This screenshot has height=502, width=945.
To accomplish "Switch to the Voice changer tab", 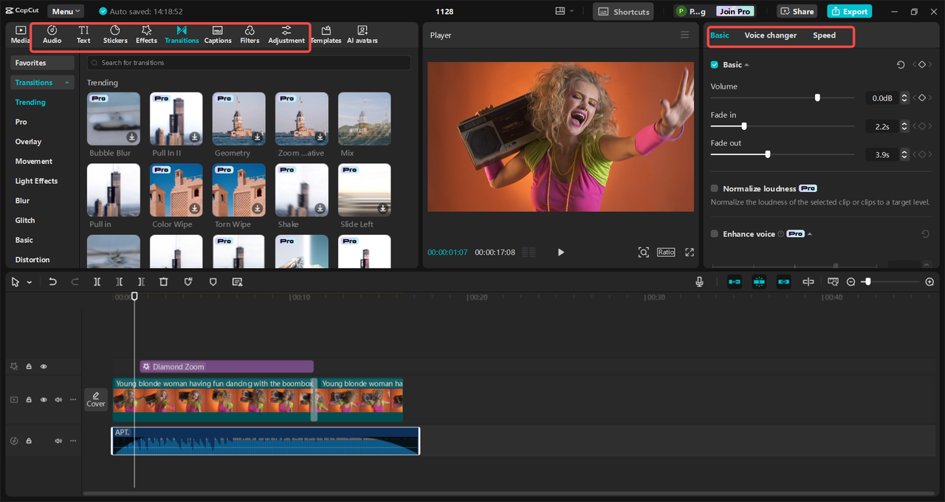I will click(770, 35).
